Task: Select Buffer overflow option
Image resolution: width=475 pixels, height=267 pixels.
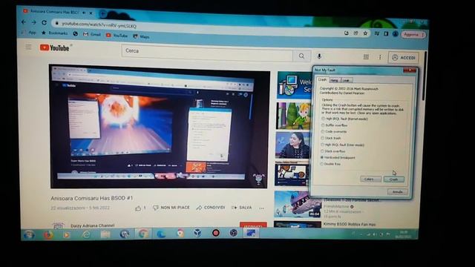Action: click(334, 125)
